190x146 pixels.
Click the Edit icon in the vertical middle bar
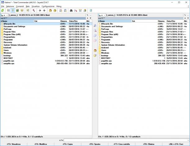[95, 30]
